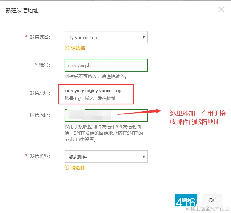Click the 确定 confirm button
231x213 pixels.
186,200
